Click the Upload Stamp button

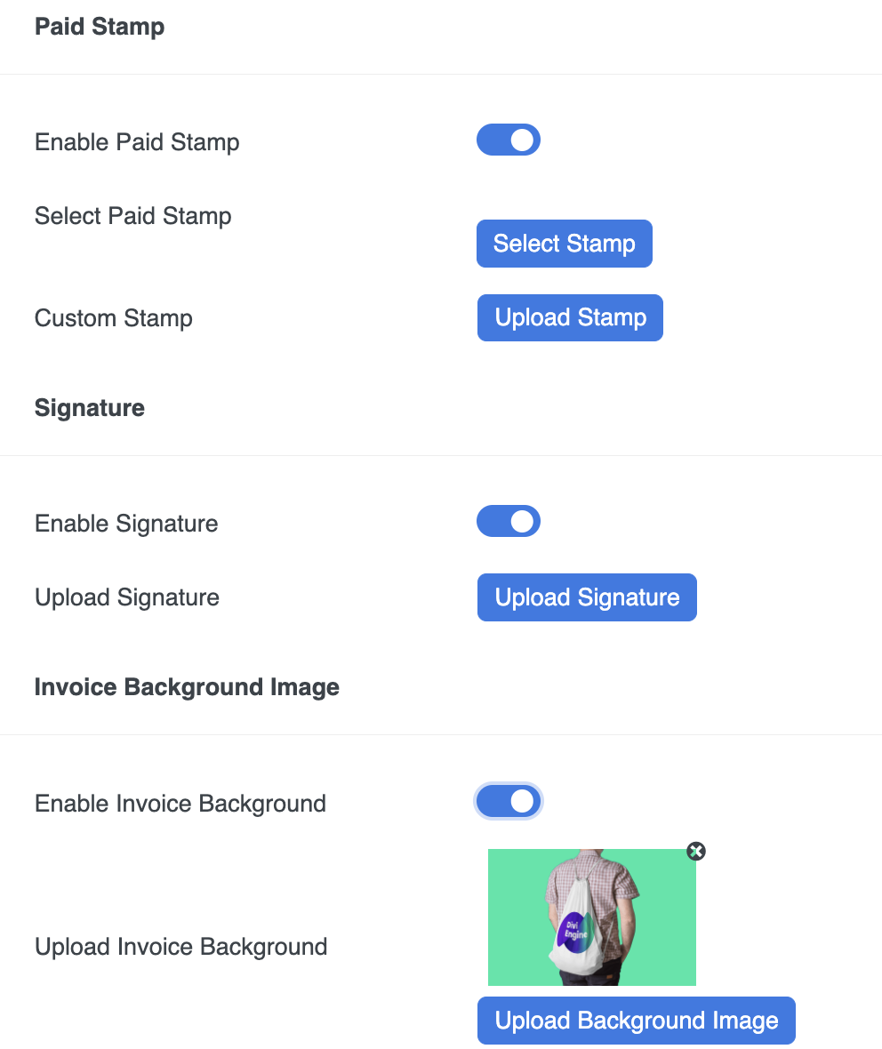click(570, 317)
